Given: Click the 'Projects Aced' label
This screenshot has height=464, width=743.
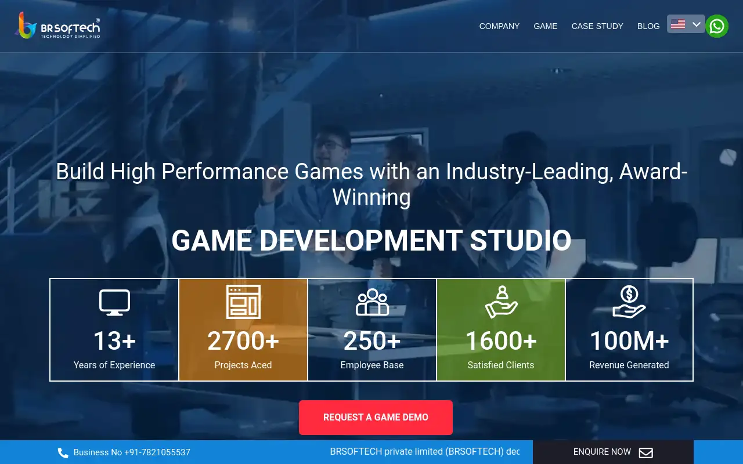Looking at the screenshot, I should [243, 365].
